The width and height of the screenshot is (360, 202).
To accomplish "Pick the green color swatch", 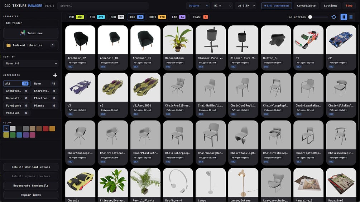I will (13, 135).
